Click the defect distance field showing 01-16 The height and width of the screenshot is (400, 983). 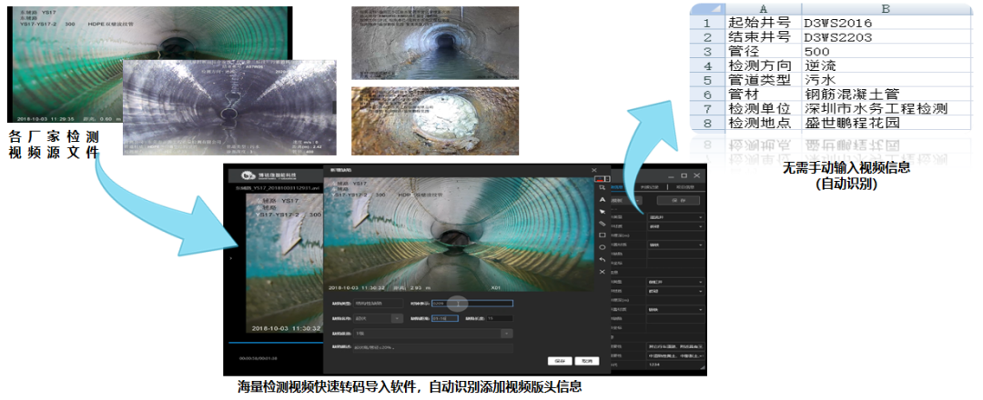pyautogui.click(x=444, y=318)
